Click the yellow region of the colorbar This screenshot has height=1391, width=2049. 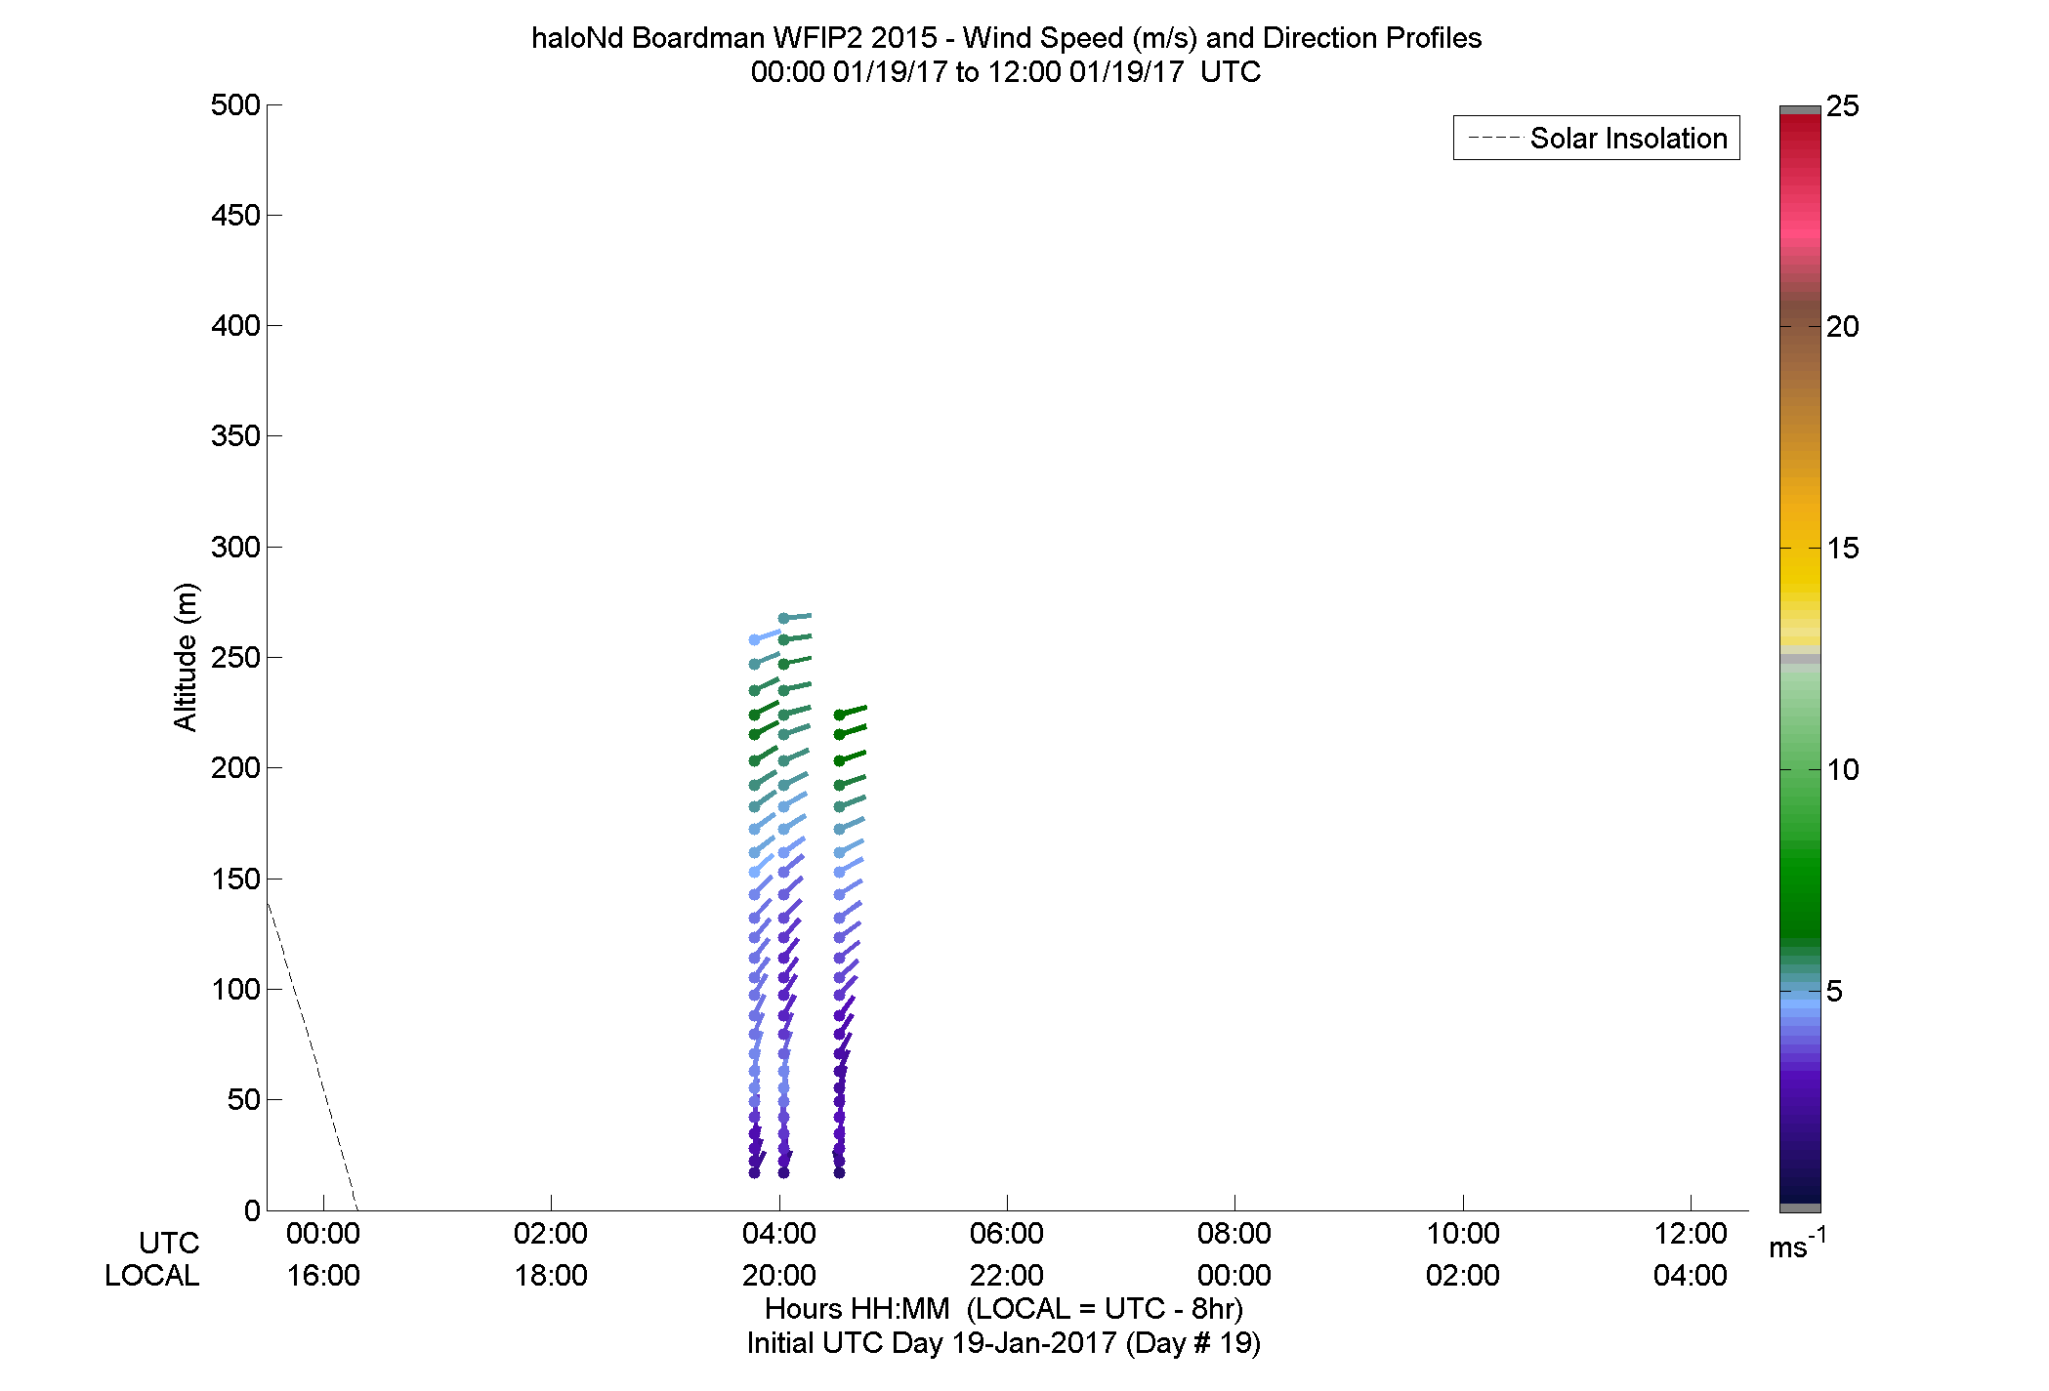1800,576
